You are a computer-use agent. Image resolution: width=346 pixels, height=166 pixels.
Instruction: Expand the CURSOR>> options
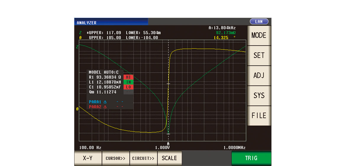116,158
